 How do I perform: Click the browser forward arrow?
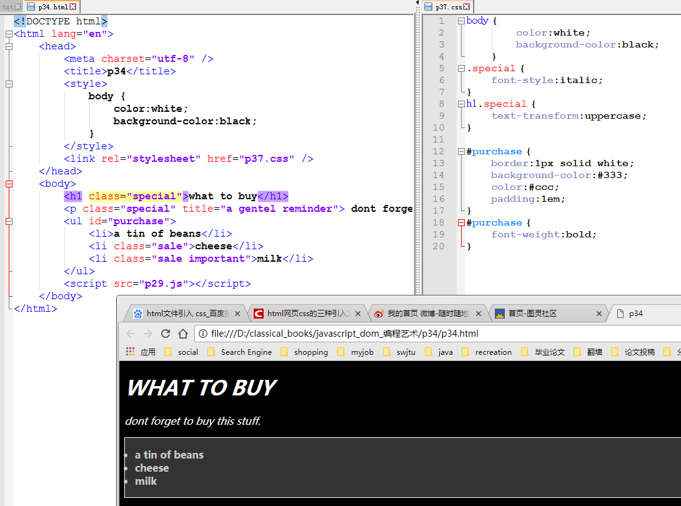pyautogui.click(x=147, y=334)
